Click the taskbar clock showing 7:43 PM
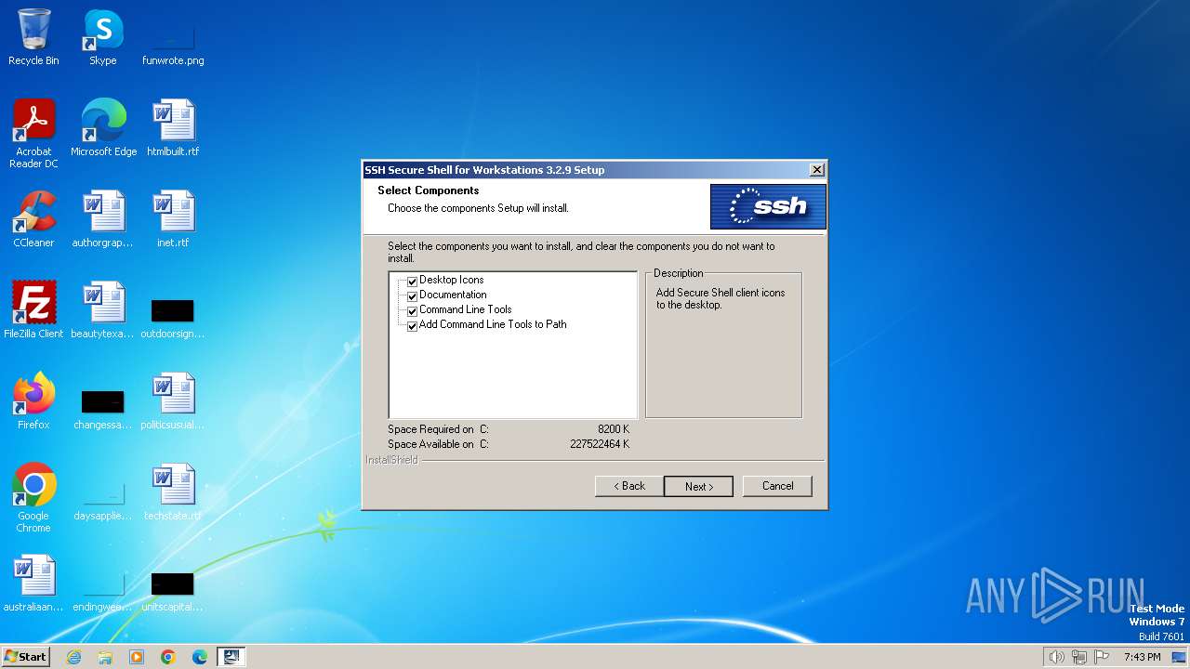The image size is (1190, 669). 1142,657
